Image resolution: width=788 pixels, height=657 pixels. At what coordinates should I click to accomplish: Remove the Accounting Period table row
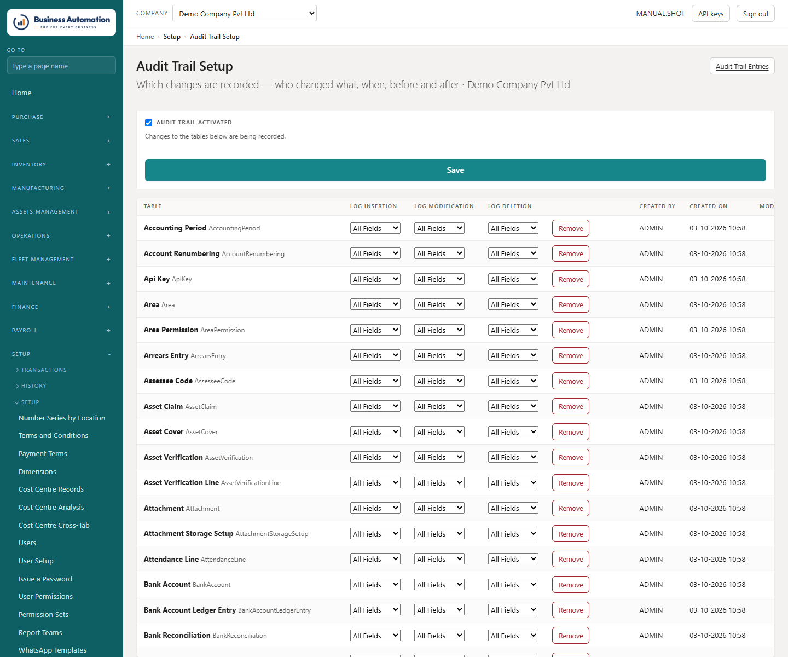coord(571,228)
